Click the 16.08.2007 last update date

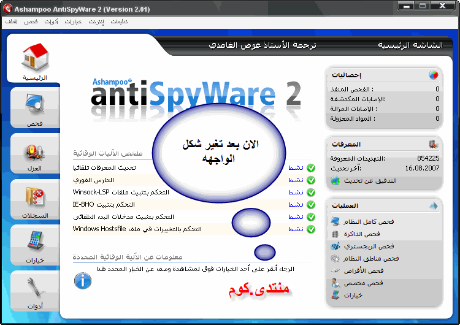[x=422, y=168]
